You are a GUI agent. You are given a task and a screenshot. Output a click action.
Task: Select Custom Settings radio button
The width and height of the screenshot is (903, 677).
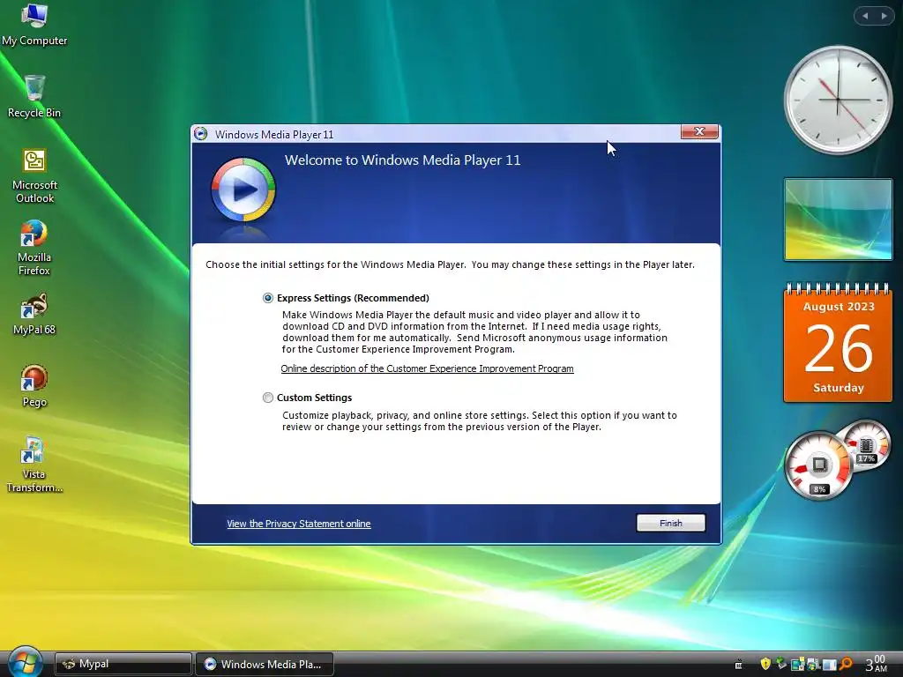[268, 398]
